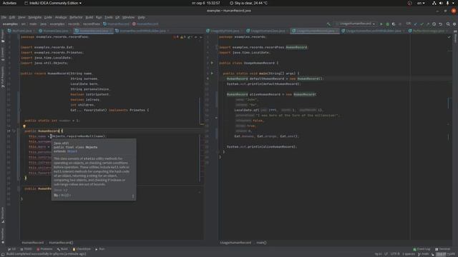458x257 pixels.
Task: Click the Git rollback icon
Action: coord(441,24)
